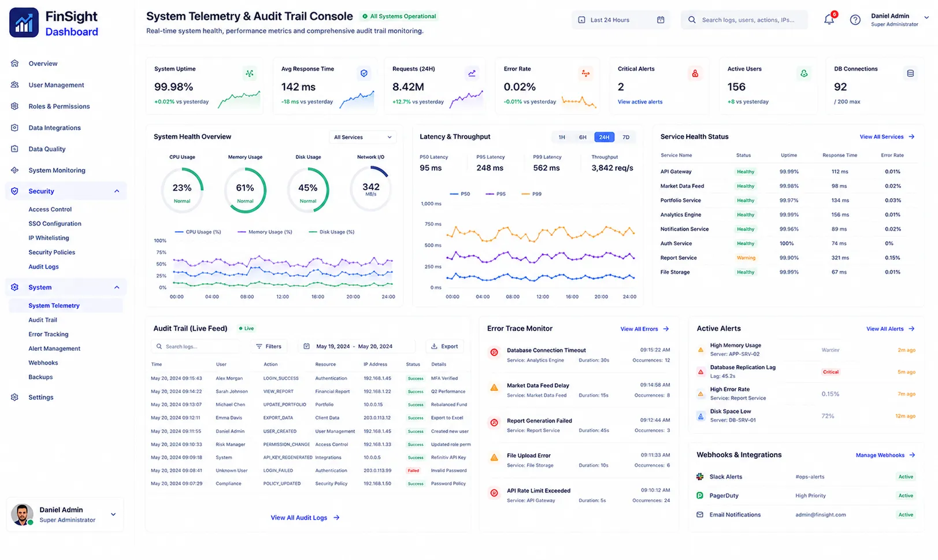The height and width of the screenshot is (560, 938).
Task: Open Error Tracking in sidebar
Action: pyautogui.click(x=49, y=335)
